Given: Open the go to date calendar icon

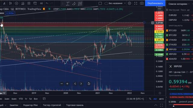Looking at the screenshot, I should [x=44, y=99].
